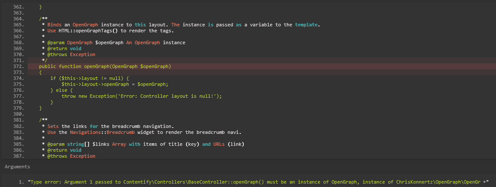Screen dimensions: 496x187
Task: Click line 375 layout->openGraph assignment
Action: pyautogui.click(x=115, y=85)
